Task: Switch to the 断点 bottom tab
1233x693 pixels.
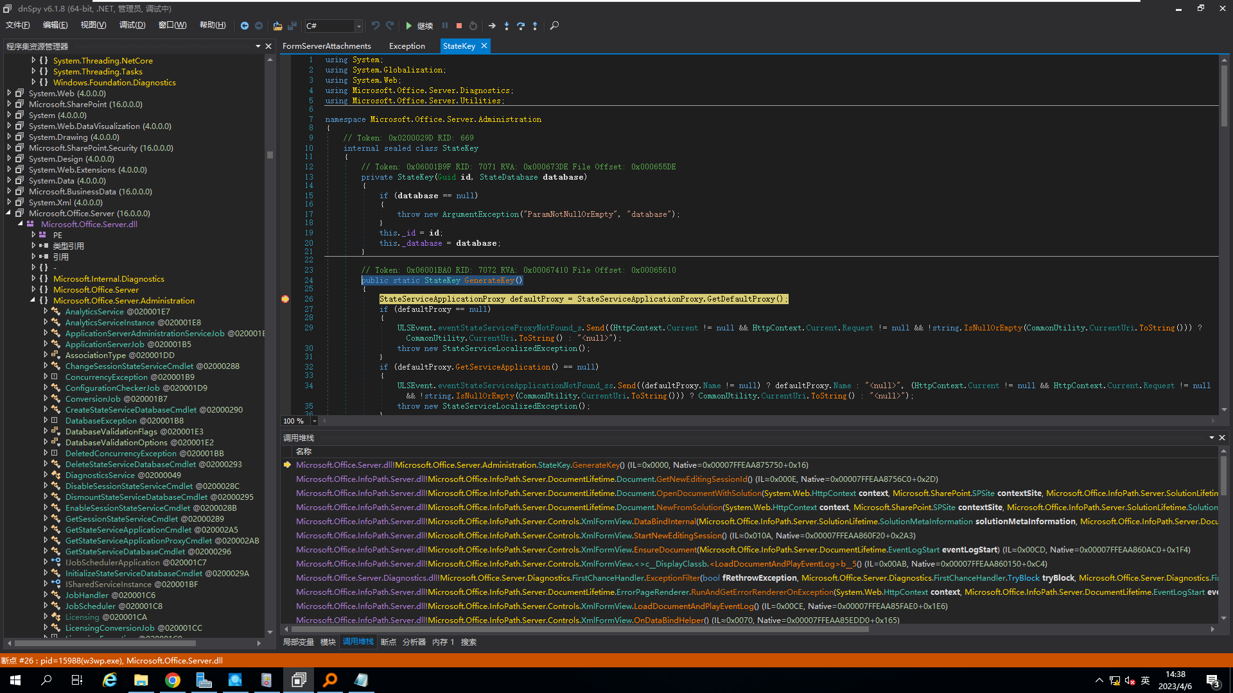Action: tap(389, 642)
